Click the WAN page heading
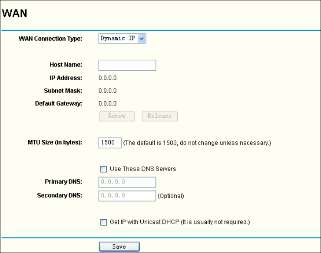Viewport: 321px width, 253px height. coord(14,13)
